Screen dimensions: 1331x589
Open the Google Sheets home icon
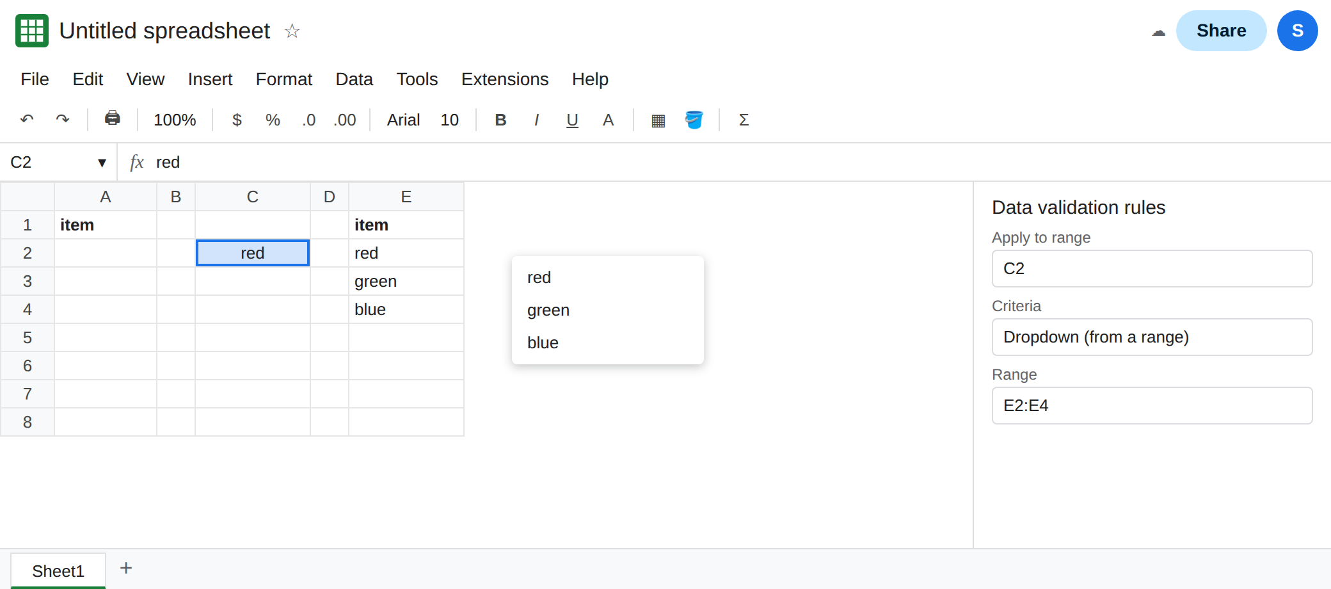(32, 31)
